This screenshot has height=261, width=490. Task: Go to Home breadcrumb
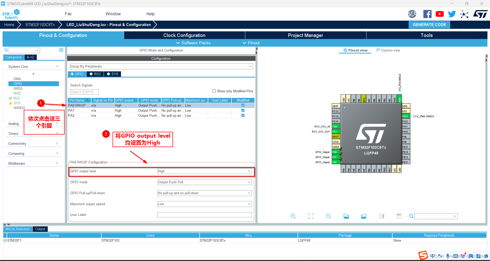(x=9, y=25)
